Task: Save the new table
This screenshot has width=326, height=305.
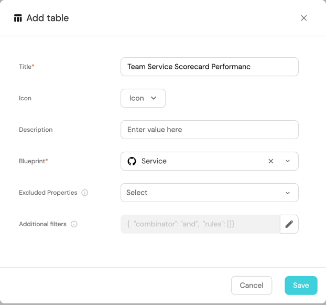Action: [301, 286]
